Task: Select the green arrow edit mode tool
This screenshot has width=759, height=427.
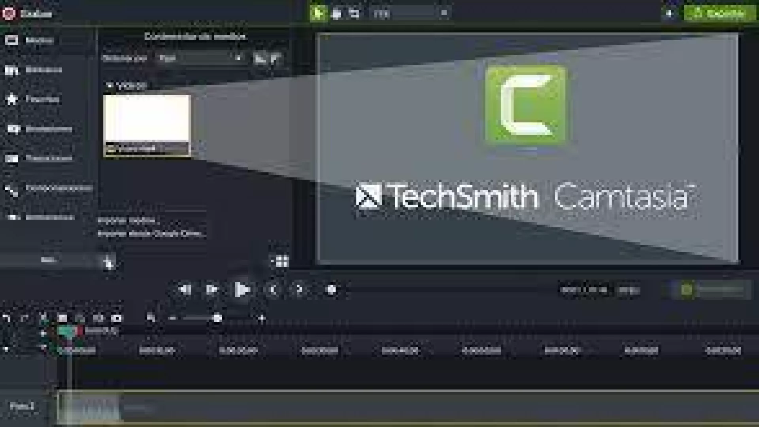Action: coord(317,13)
